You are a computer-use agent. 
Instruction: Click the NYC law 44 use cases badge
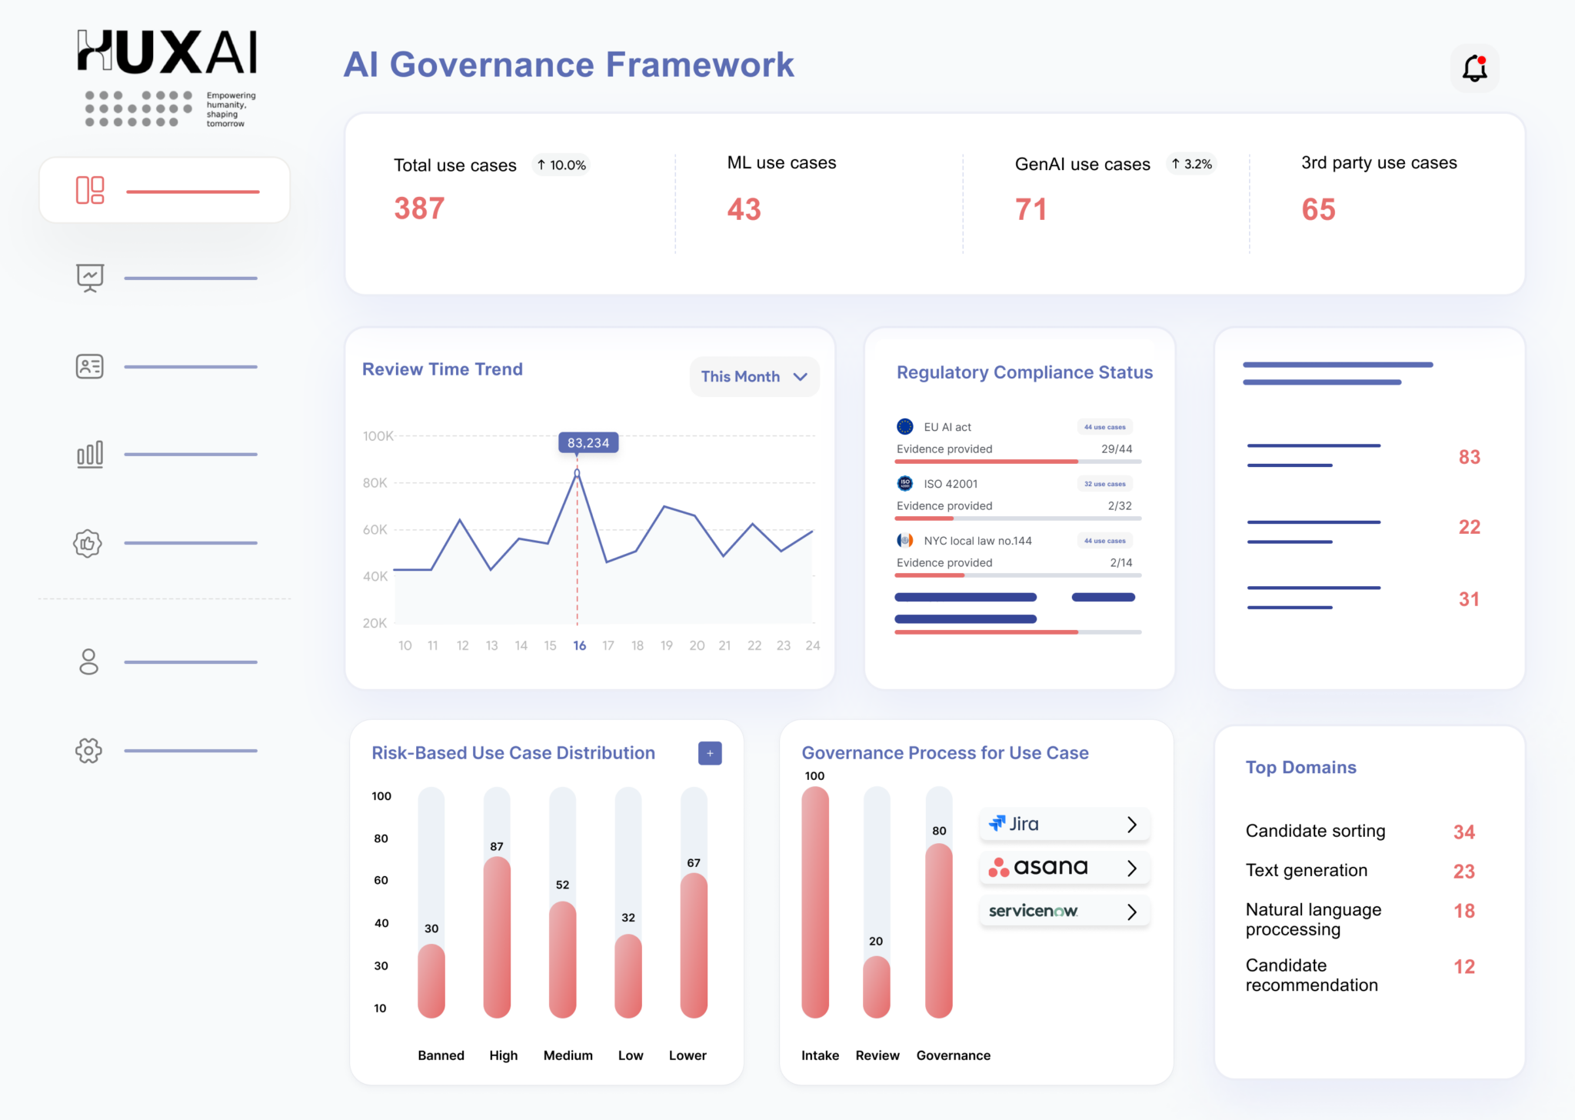point(1104,541)
